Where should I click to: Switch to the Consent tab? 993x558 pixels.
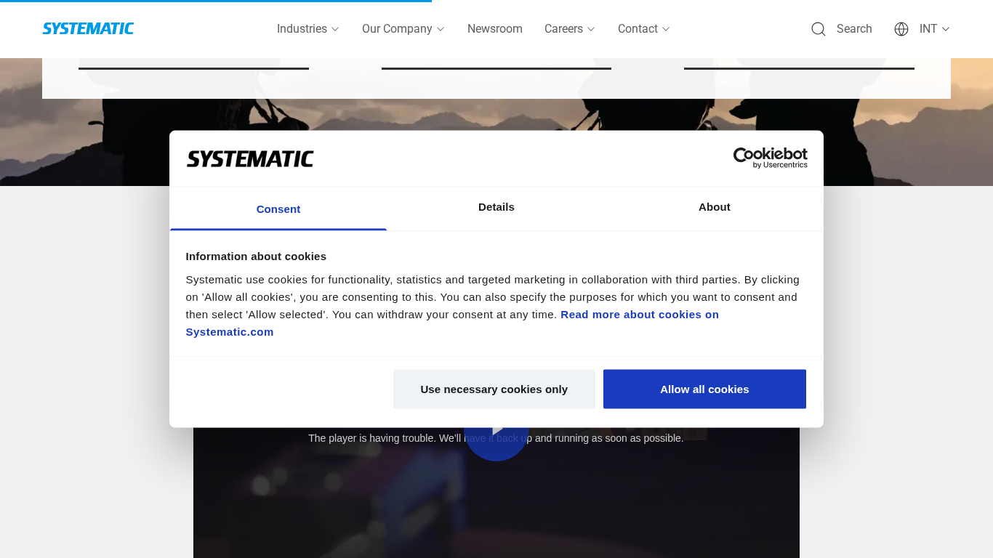[278, 209]
